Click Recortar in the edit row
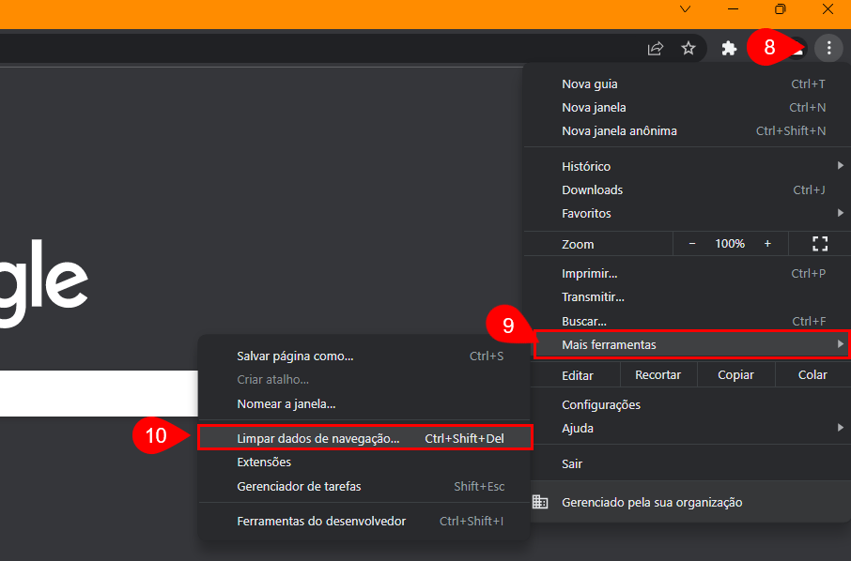851x561 pixels. click(658, 374)
